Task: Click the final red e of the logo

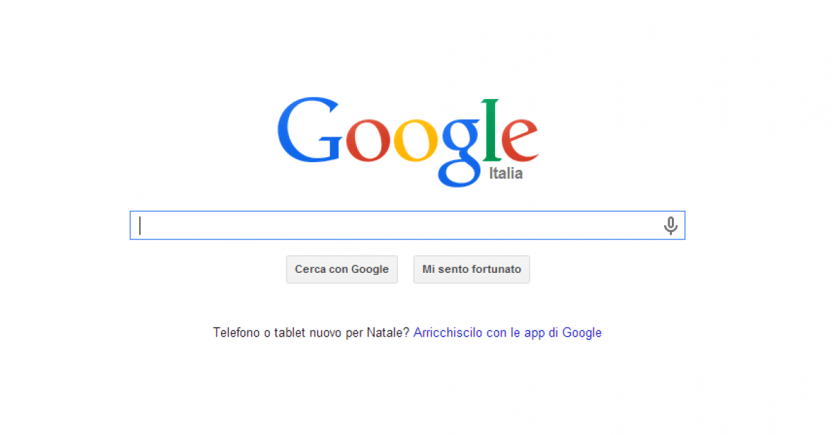Action: click(519, 141)
